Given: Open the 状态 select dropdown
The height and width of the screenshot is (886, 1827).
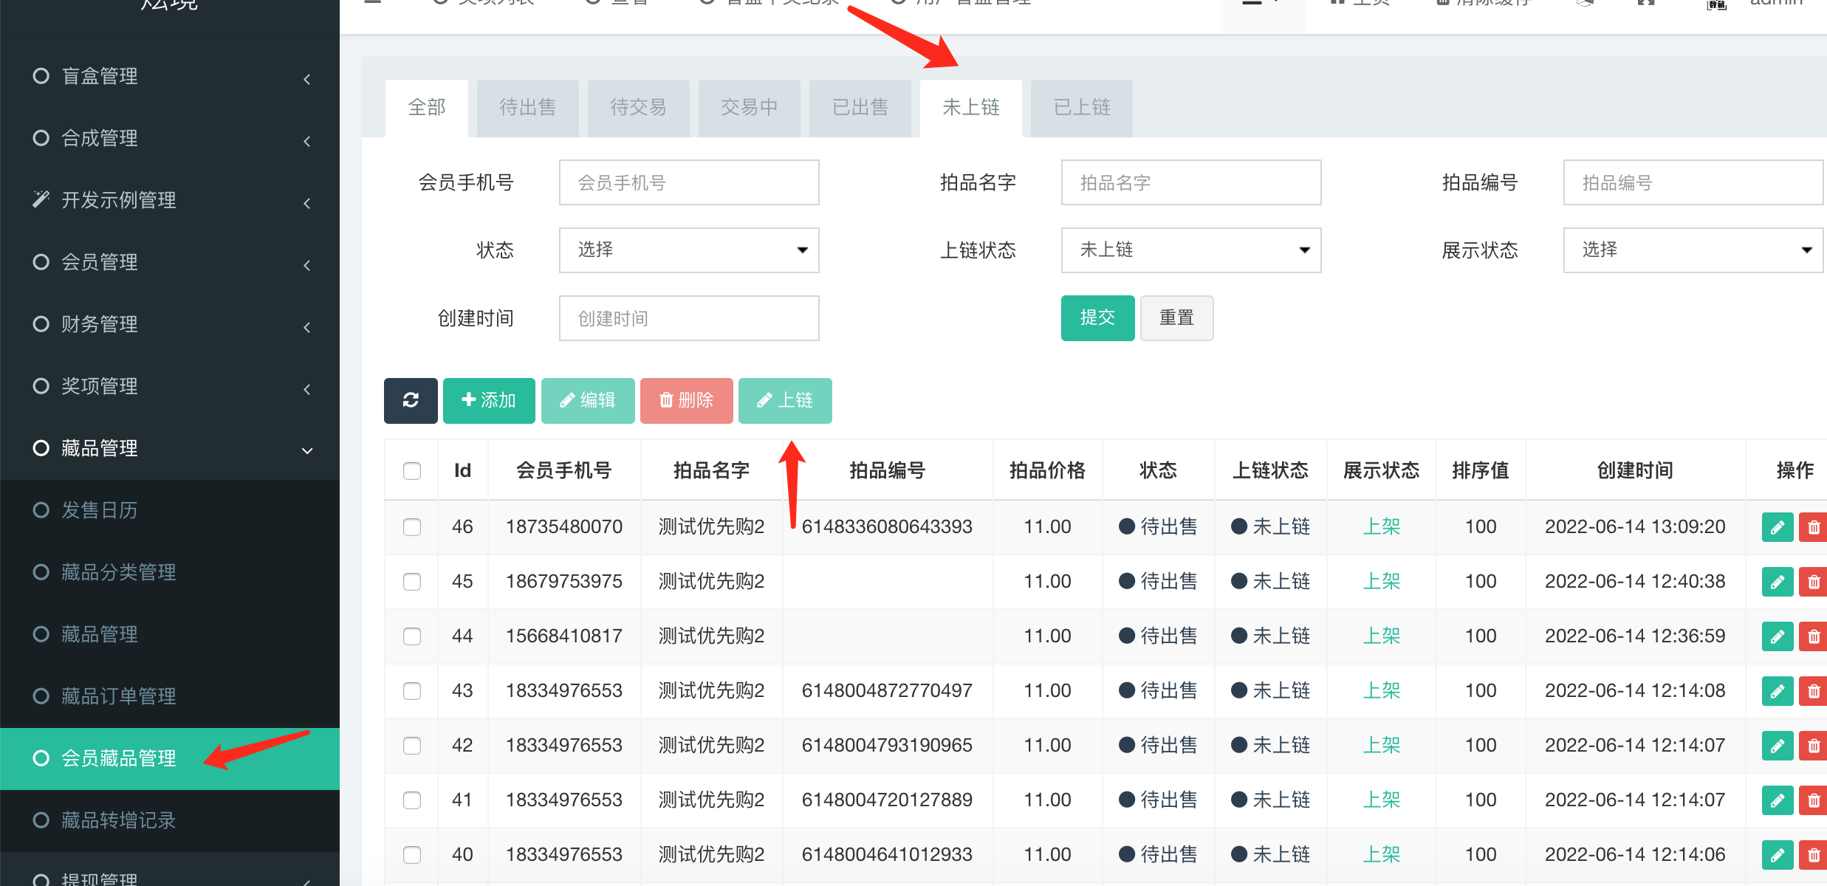Looking at the screenshot, I should (688, 250).
